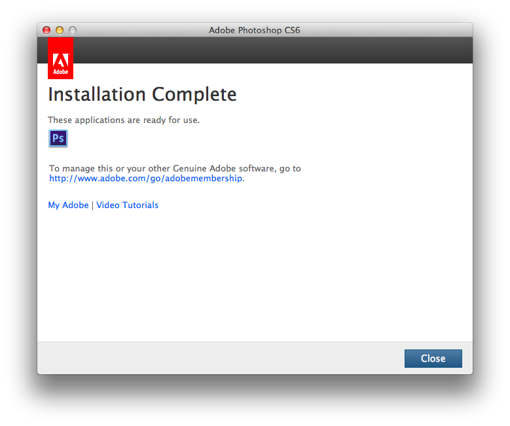Click the Installation Complete heading
Viewport: 510px width, 426px height.
point(142,95)
